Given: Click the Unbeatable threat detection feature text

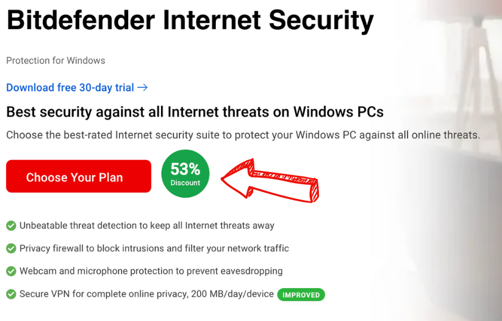Looking at the screenshot, I should coord(147,226).
